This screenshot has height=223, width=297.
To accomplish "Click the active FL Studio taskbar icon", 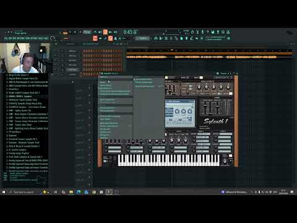I will 109,192.
